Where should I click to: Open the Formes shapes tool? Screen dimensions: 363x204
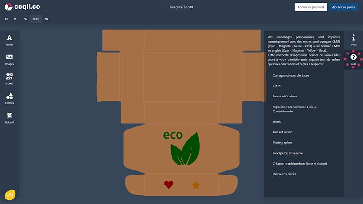[10, 98]
